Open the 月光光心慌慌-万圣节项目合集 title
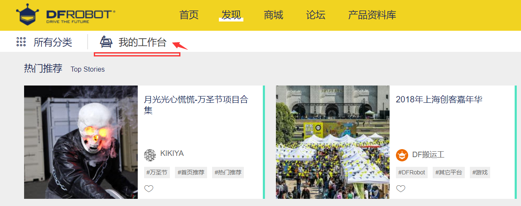The width and height of the screenshot is (521, 206). click(x=196, y=105)
